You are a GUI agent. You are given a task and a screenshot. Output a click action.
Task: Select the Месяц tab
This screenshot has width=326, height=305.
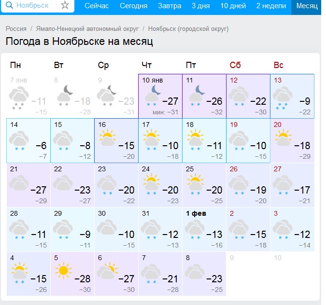[307, 6]
